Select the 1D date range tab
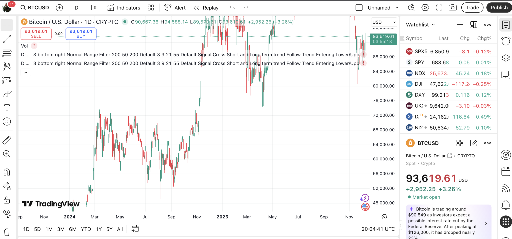 [26, 229]
